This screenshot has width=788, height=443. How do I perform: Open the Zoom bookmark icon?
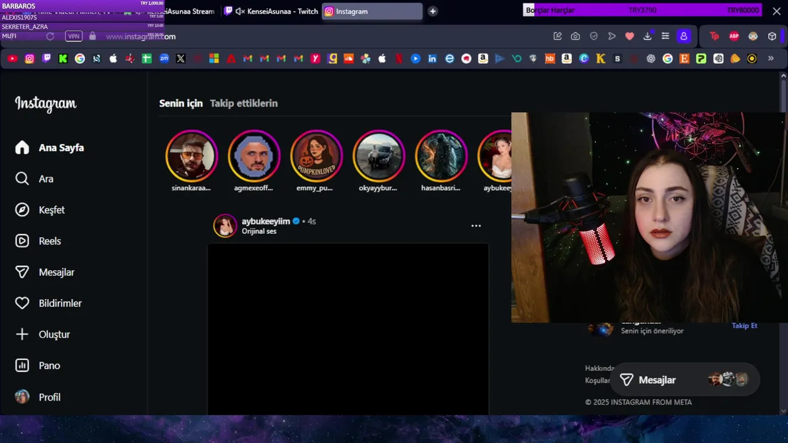[164, 58]
